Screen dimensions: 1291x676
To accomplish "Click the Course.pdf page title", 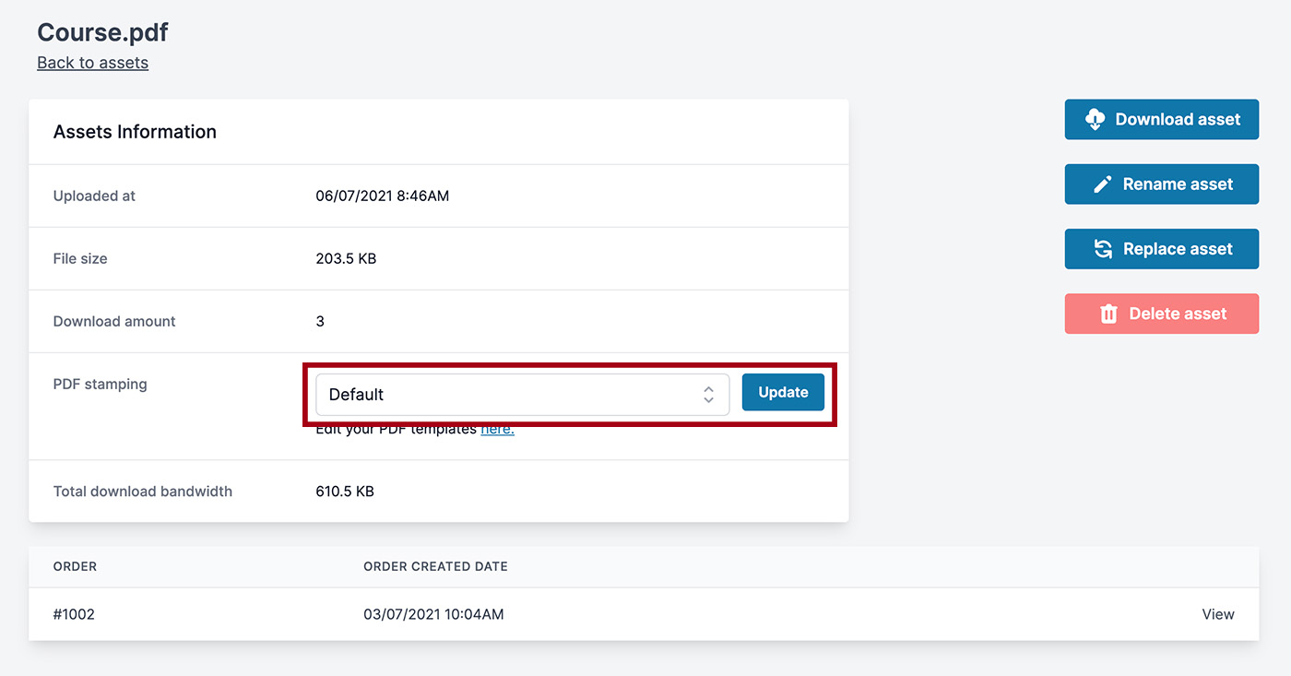I will click(102, 32).
